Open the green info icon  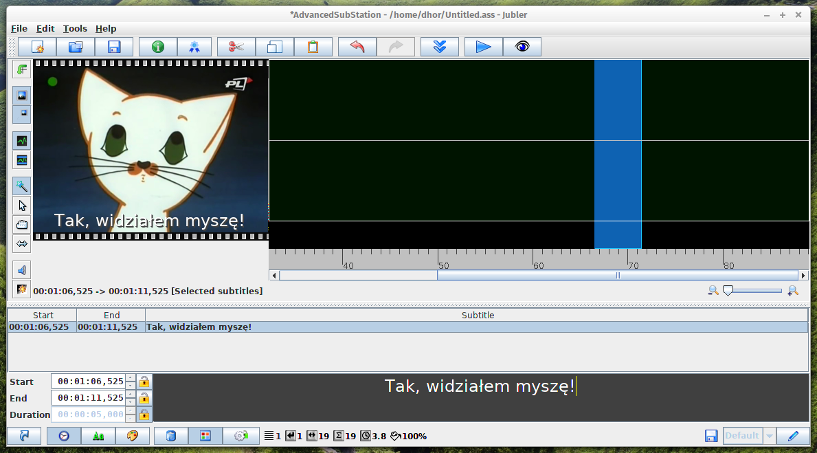click(158, 47)
